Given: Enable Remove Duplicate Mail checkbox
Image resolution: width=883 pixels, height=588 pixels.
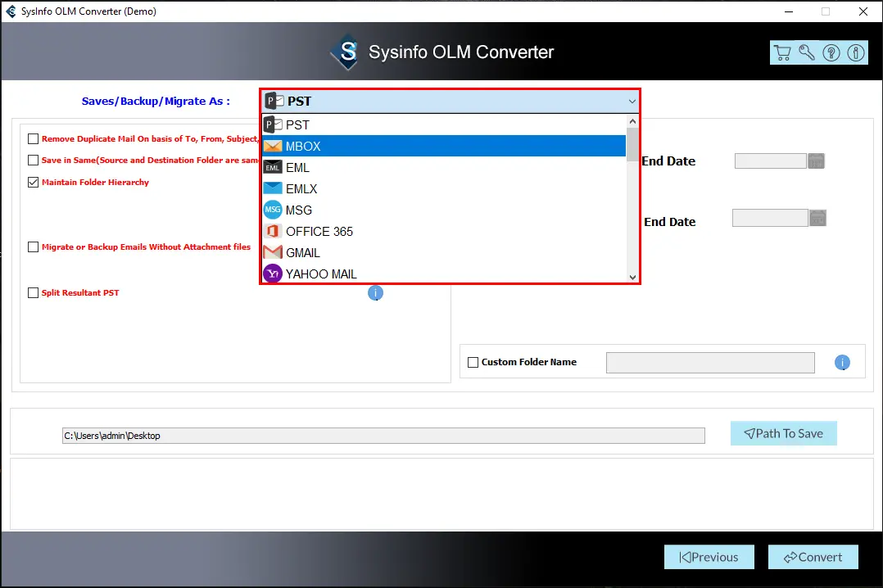Looking at the screenshot, I should 34,138.
